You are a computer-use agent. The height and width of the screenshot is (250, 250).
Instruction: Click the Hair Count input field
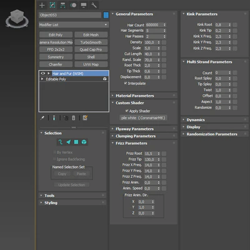click(x=154, y=25)
